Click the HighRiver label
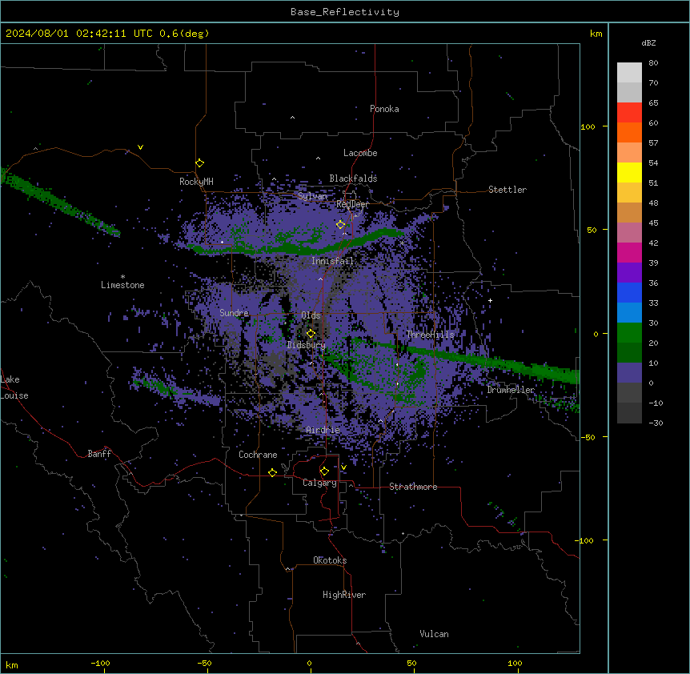690x674 pixels. coord(344,595)
